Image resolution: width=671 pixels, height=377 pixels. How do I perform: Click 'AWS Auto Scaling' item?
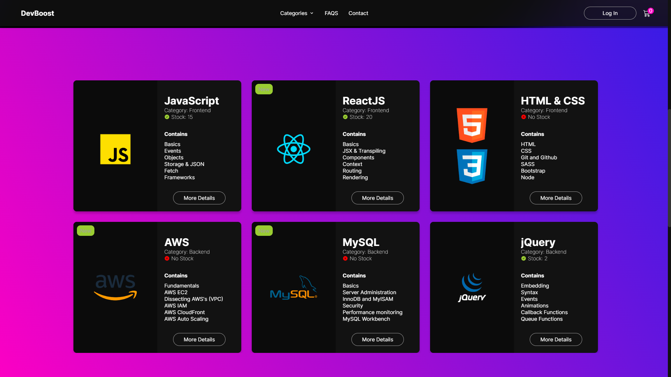pyautogui.click(x=186, y=319)
